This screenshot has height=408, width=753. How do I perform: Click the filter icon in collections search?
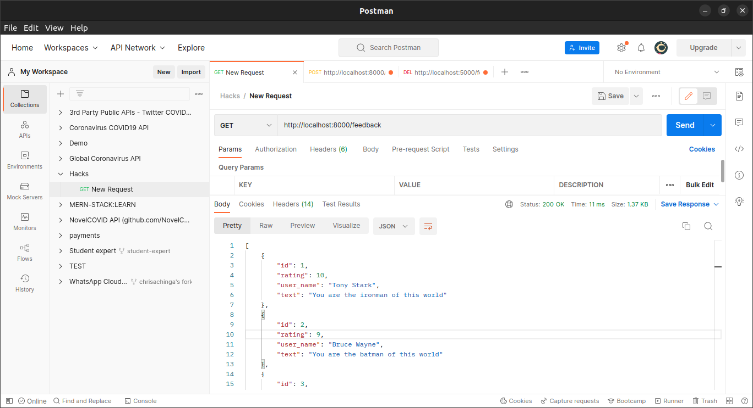80,94
